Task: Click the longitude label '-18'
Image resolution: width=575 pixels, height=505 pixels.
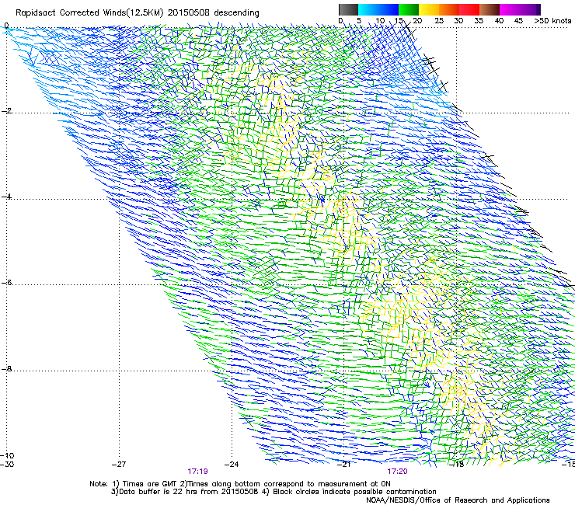Action: tap(457, 465)
